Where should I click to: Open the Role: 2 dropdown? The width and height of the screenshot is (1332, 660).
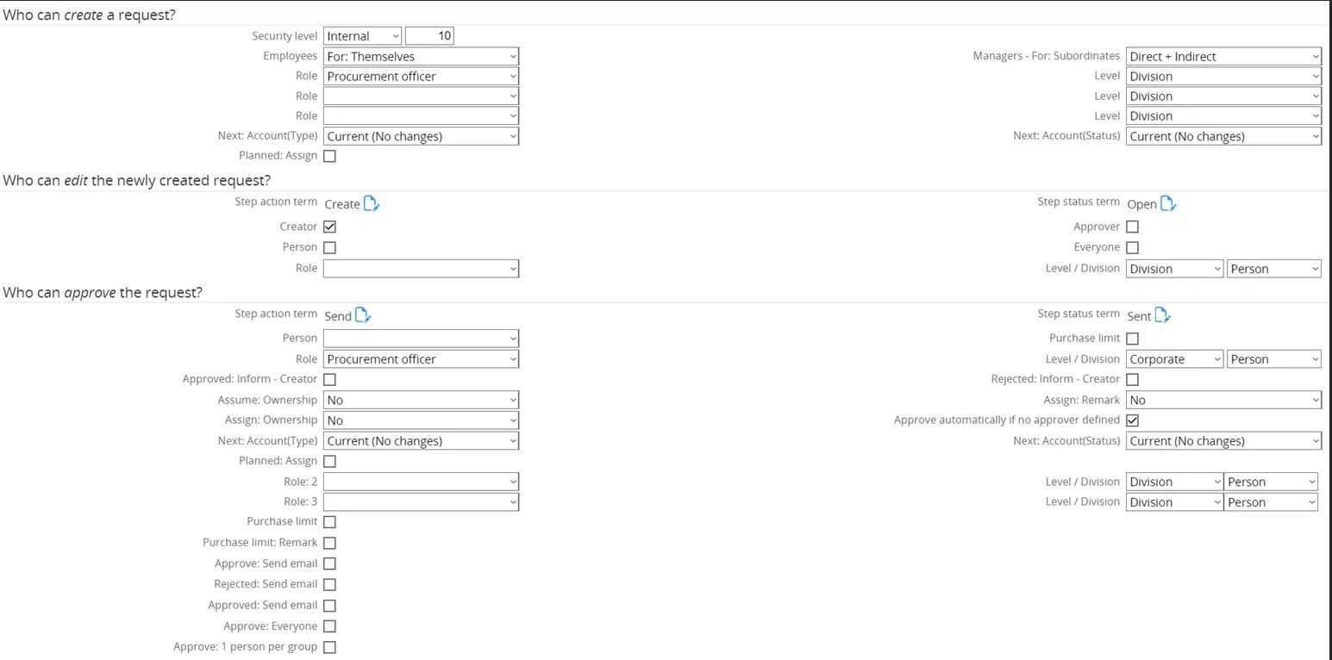coord(421,482)
